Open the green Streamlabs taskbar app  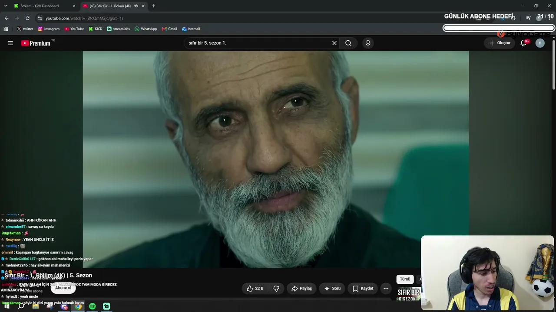pyautogui.click(x=106, y=306)
